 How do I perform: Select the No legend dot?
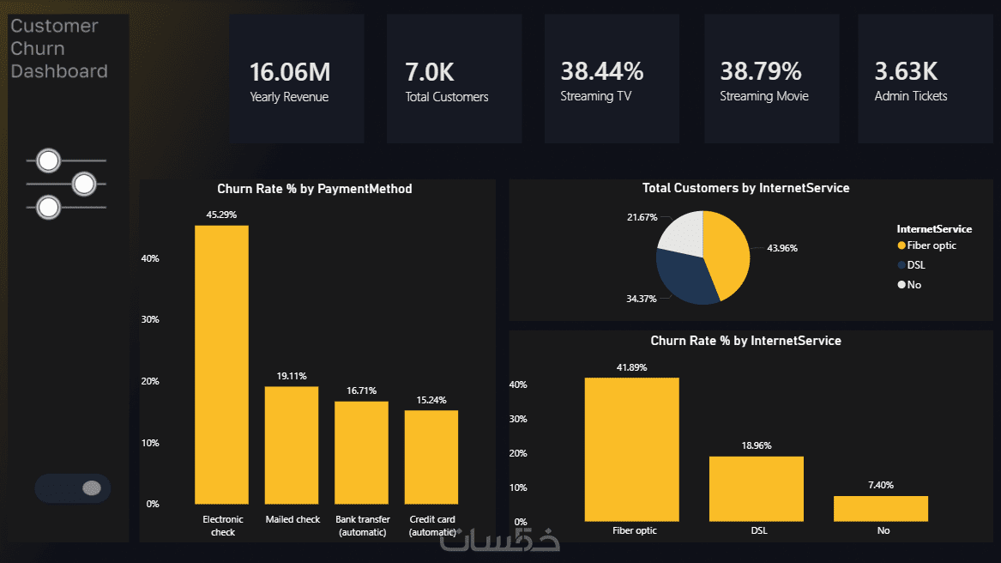point(902,285)
